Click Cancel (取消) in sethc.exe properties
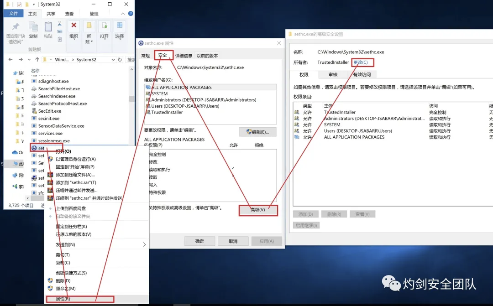 click(x=233, y=241)
